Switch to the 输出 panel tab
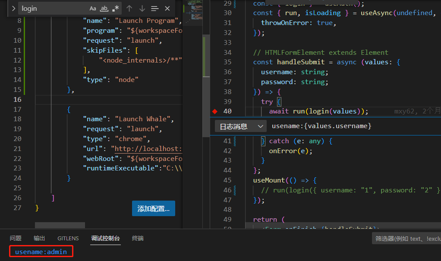 coord(39,238)
